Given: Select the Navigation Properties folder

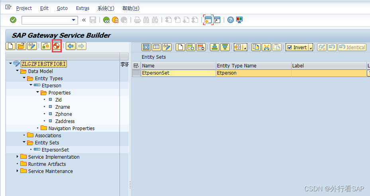Looking at the screenshot, I should 71,129.
